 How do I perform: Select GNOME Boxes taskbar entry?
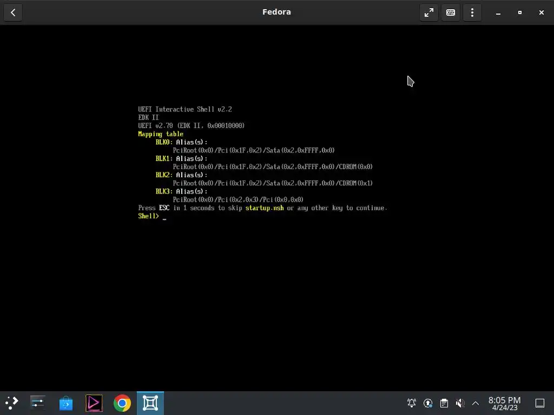coord(150,403)
